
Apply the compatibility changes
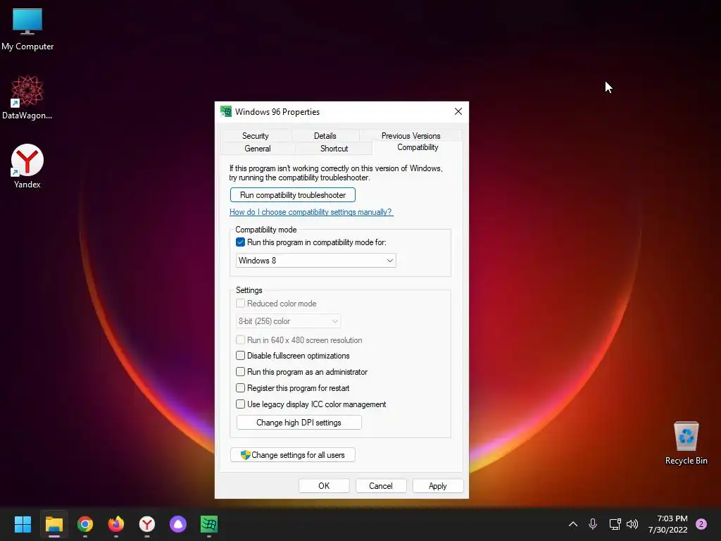438,486
